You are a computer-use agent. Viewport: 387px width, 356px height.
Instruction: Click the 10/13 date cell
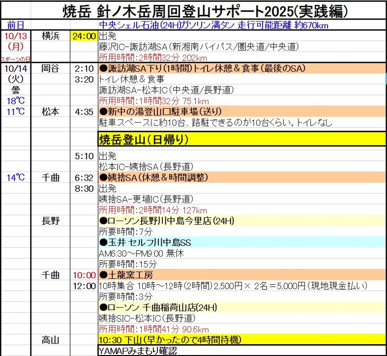16,36
